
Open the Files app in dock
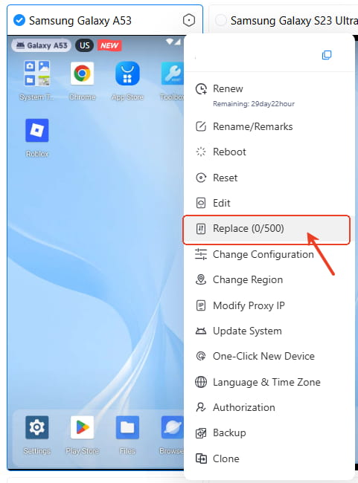click(127, 427)
